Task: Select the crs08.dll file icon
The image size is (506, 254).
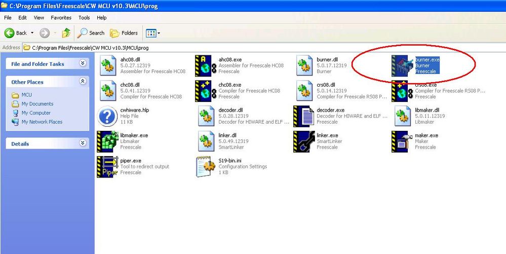Action: (304, 91)
